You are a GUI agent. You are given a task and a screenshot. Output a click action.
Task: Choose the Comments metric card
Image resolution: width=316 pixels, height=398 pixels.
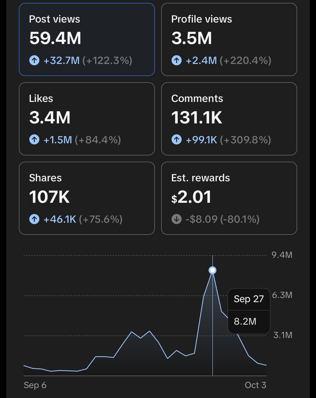click(x=229, y=119)
